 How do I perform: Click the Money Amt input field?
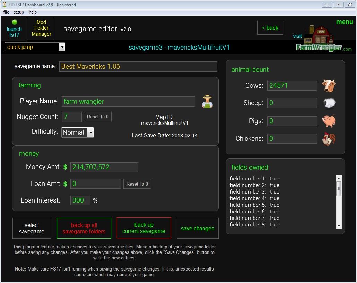[x=104, y=167]
